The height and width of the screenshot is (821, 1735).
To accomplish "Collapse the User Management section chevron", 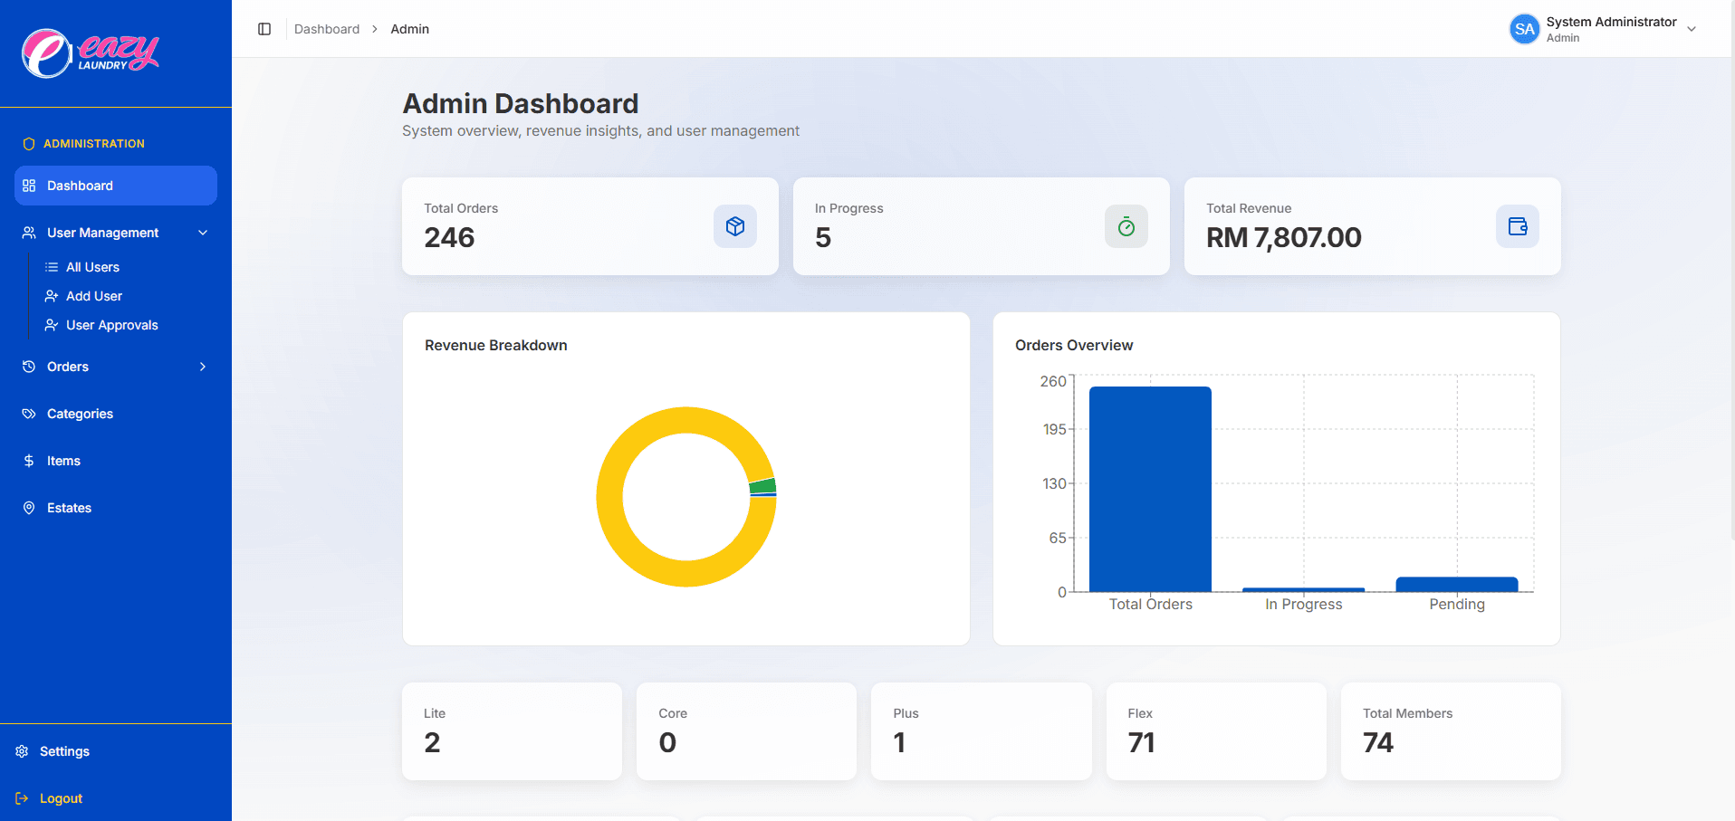I will pyautogui.click(x=203, y=233).
